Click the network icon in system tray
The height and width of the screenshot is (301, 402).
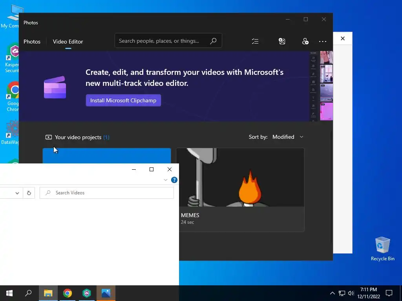click(x=342, y=293)
